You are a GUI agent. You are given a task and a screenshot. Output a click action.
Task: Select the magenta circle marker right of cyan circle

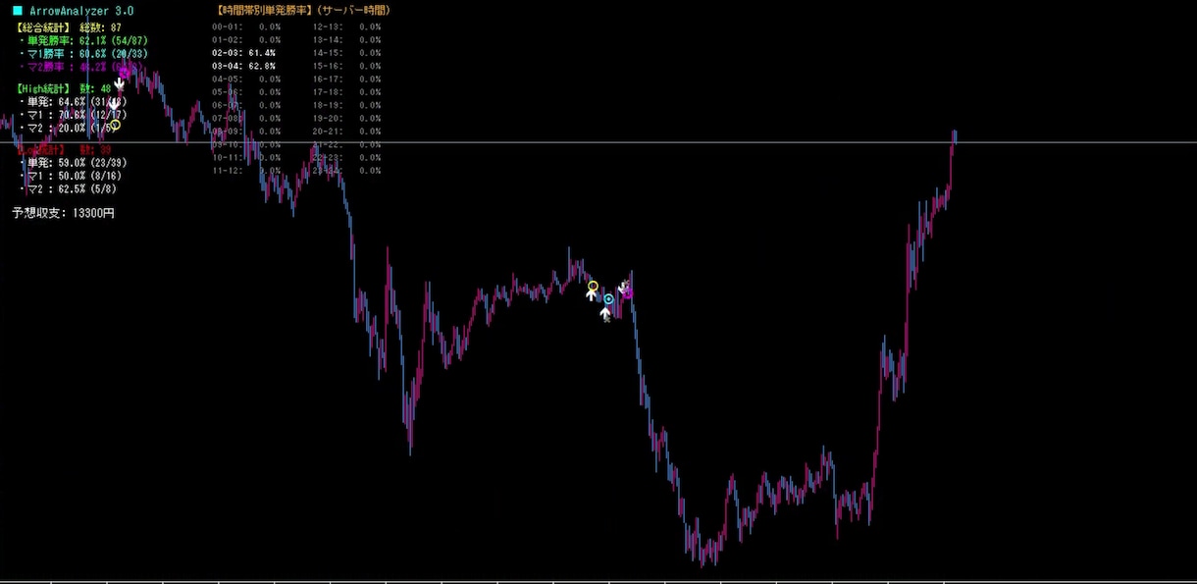628,292
